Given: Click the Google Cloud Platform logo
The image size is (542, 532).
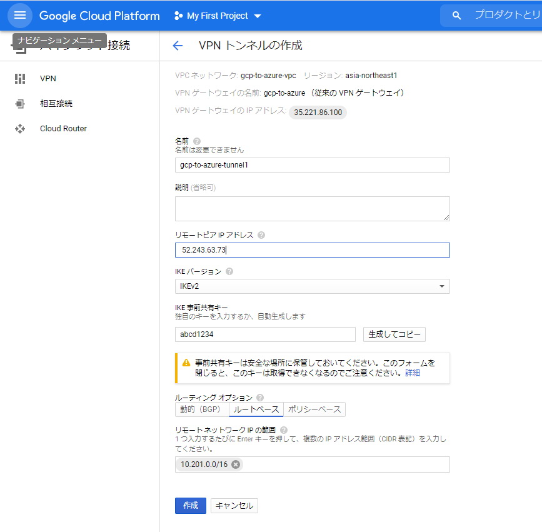Looking at the screenshot, I should [x=99, y=16].
